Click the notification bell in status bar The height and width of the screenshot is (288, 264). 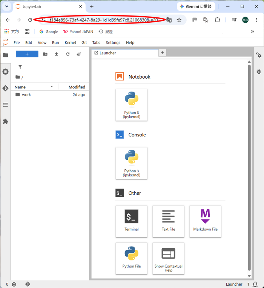tap(255, 284)
